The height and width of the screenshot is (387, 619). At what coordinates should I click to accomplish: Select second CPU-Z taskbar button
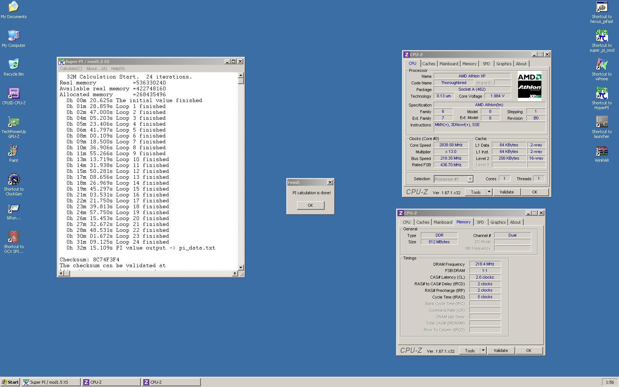tap(171, 382)
